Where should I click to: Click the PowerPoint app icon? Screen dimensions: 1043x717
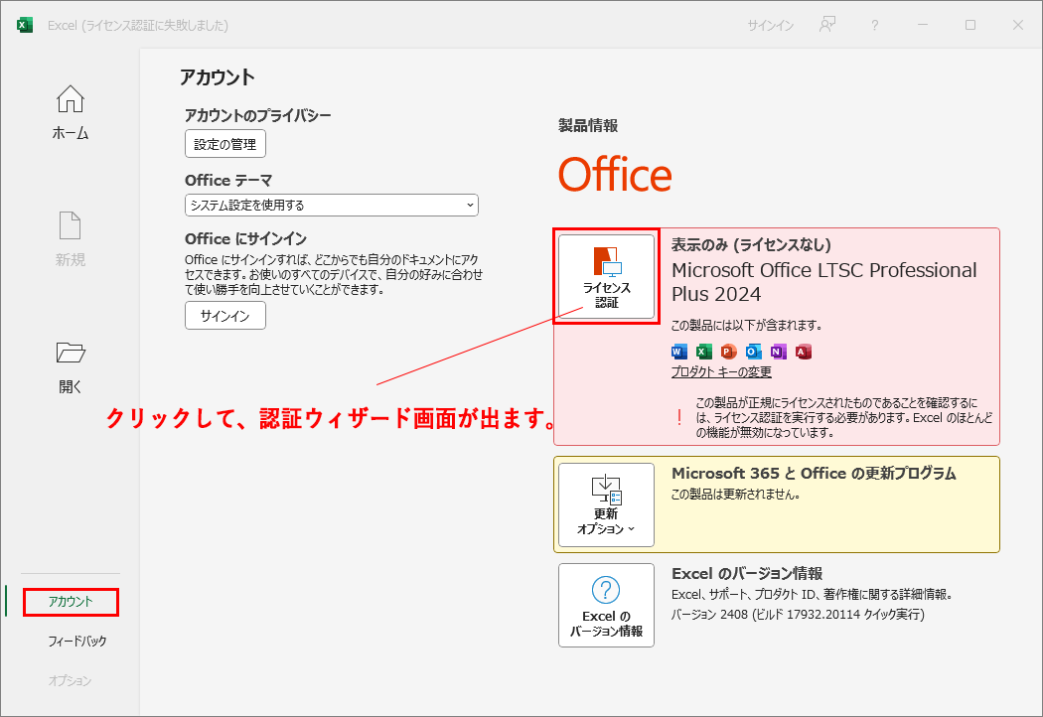[729, 352]
